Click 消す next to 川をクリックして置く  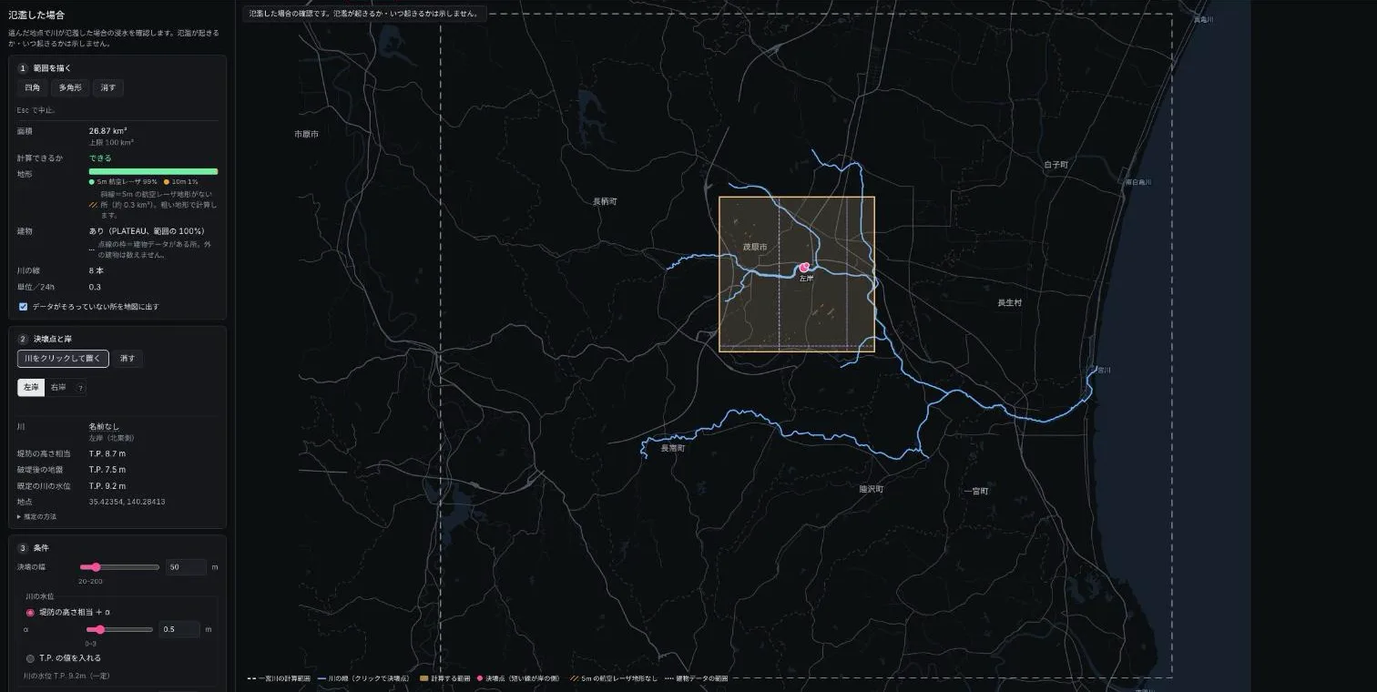pos(127,359)
